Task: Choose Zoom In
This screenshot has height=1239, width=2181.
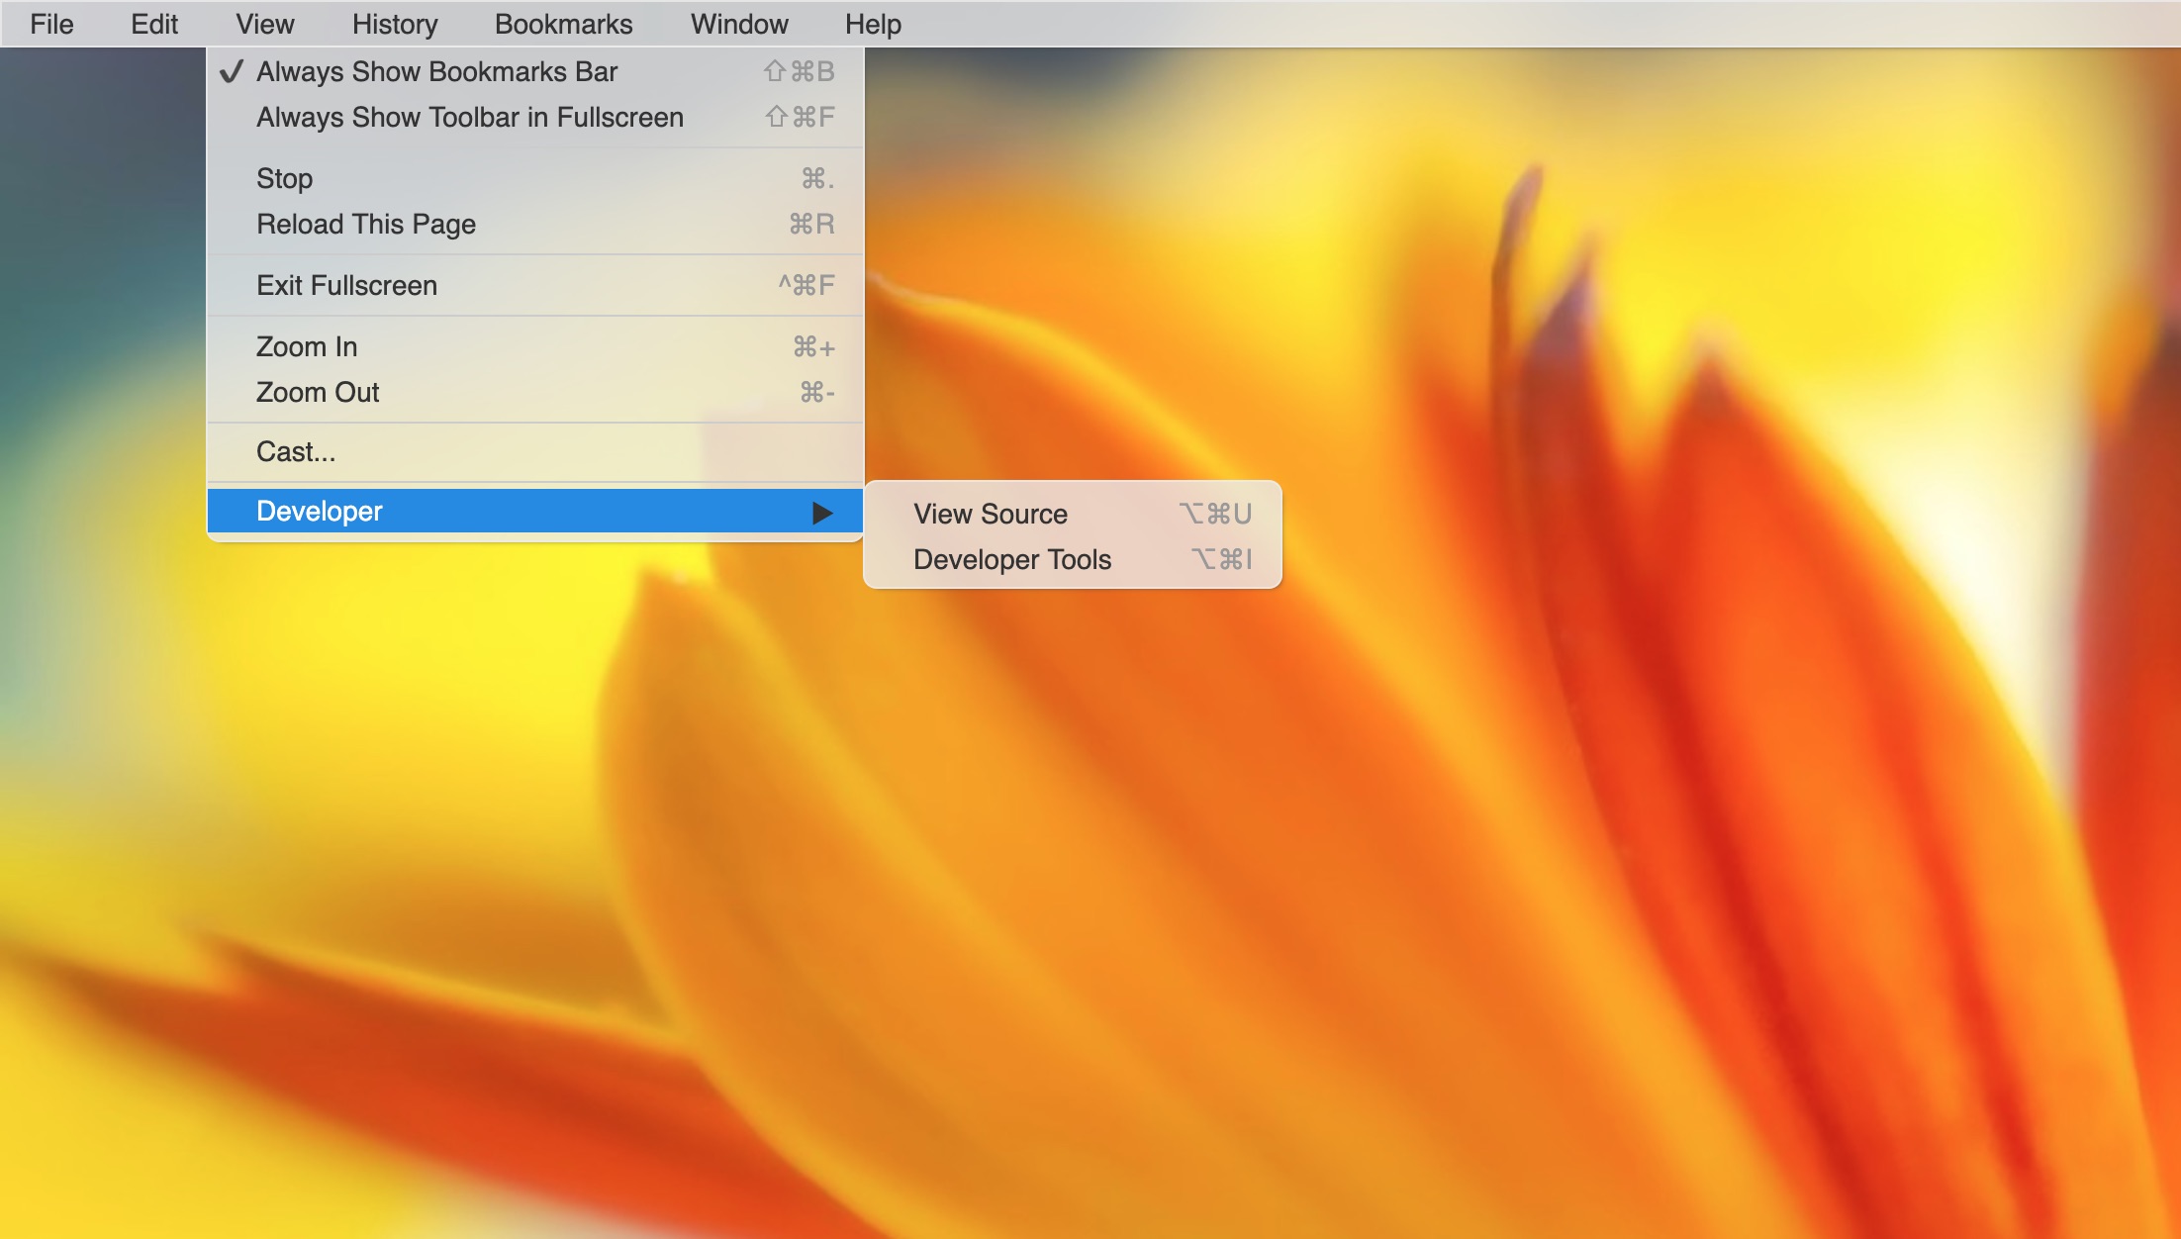Action: click(307, 346)
